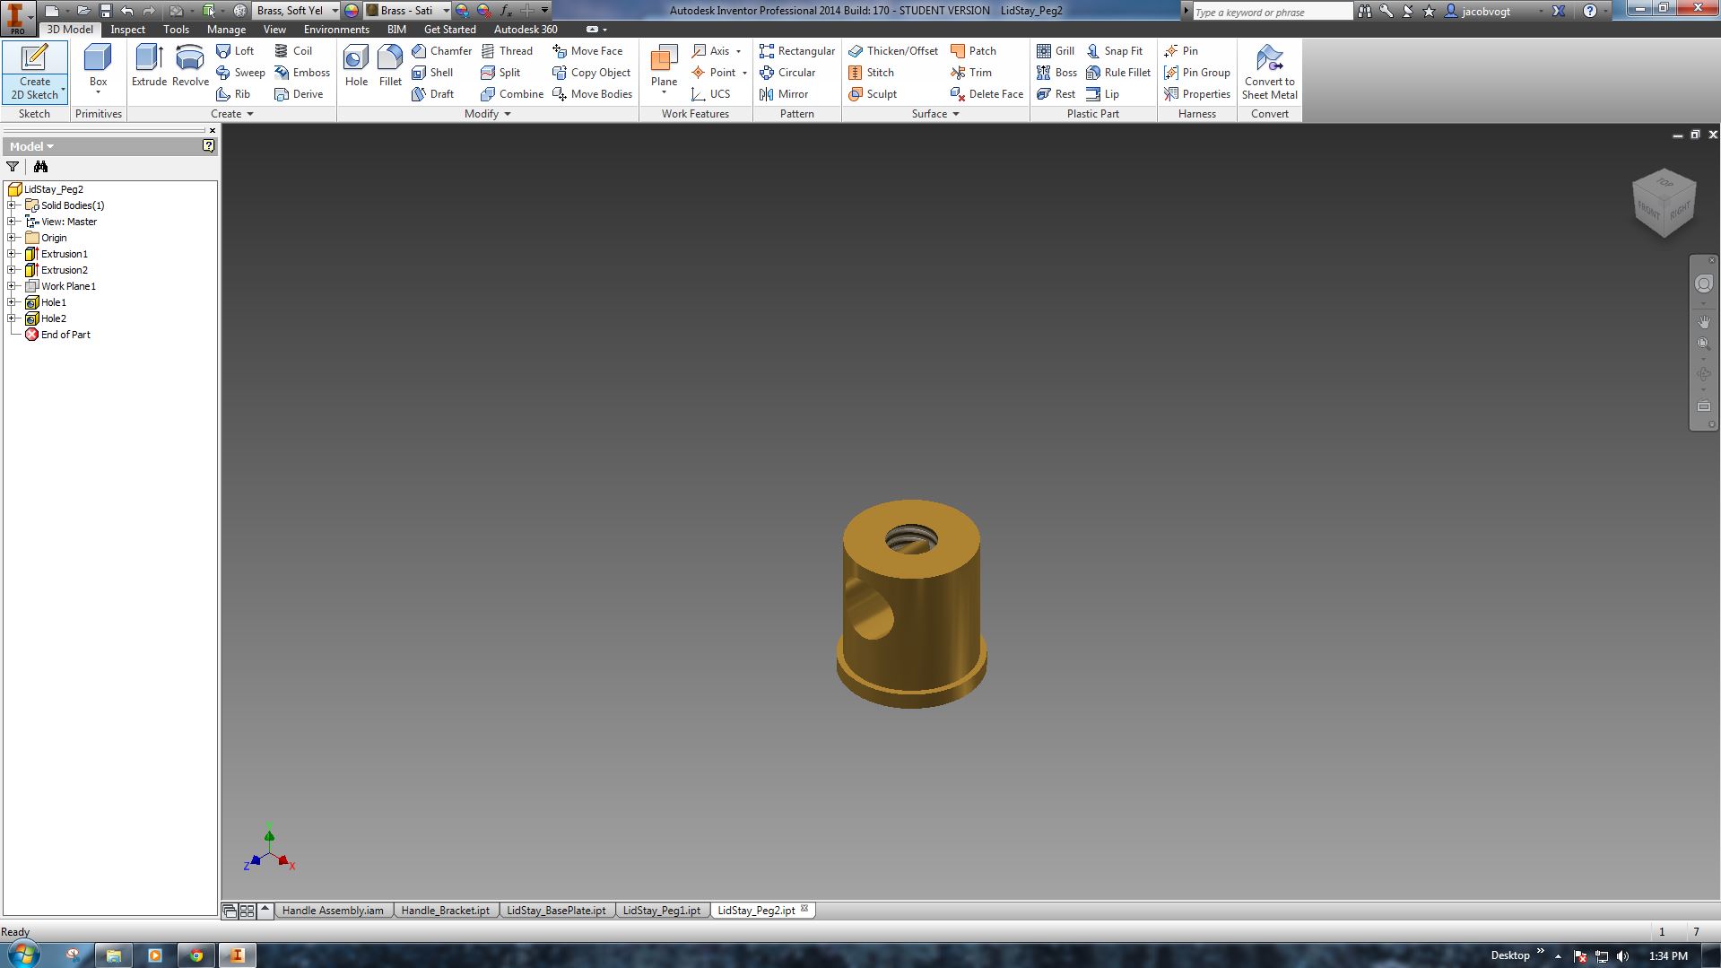Click the Mirror tool

click(x=783, y=94)
